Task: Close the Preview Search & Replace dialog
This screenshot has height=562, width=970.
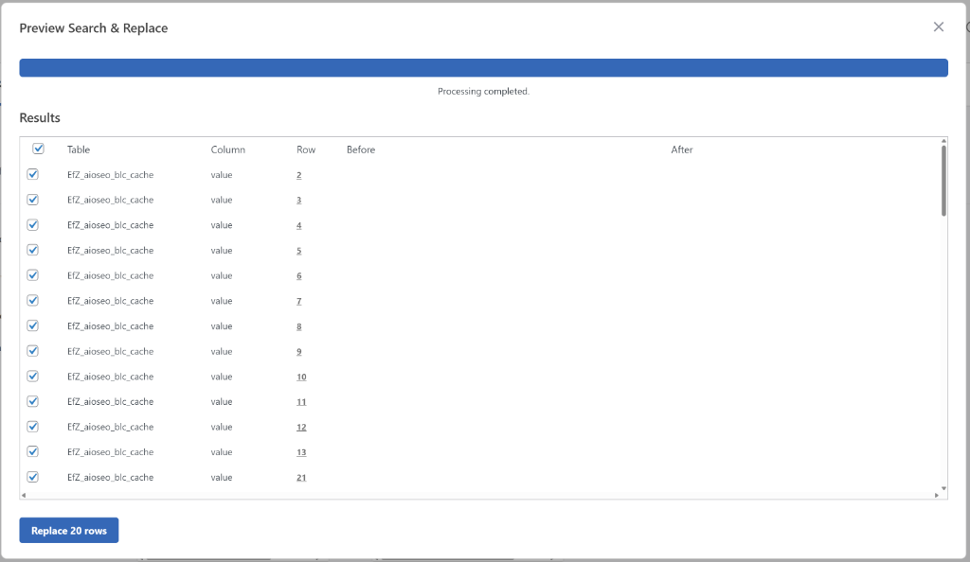Action: coord(939,26)
